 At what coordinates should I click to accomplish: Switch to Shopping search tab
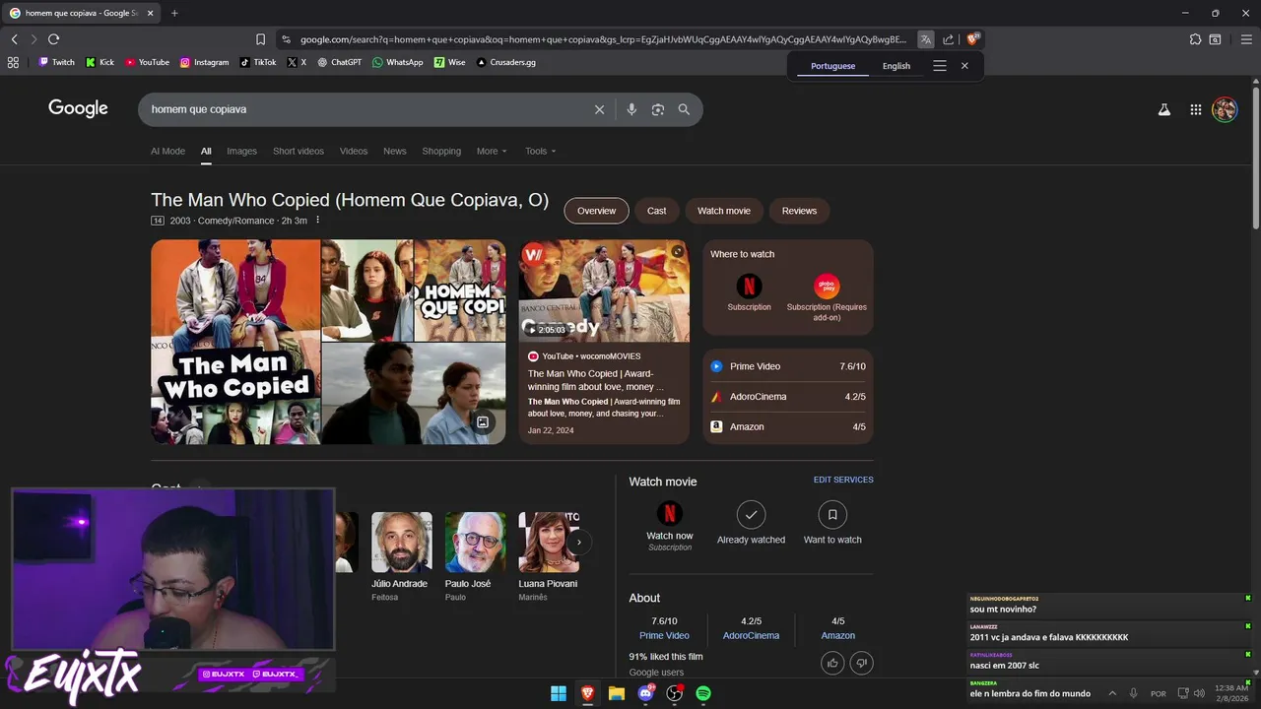click(441, 151)
